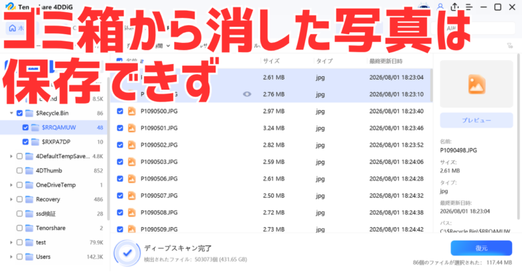This screenshot has width=522, height=274.
Task: Click the preview thumbnail placeholder image
Action: pyautogui.click(x=476, y=84)
